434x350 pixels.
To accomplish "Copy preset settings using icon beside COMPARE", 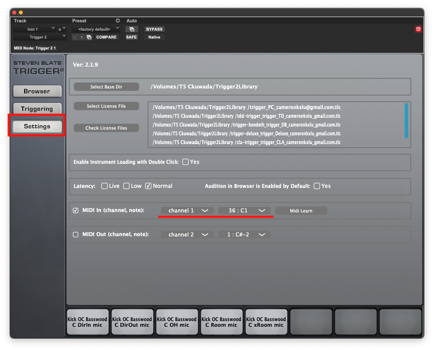I will click(x=89, y=37).
